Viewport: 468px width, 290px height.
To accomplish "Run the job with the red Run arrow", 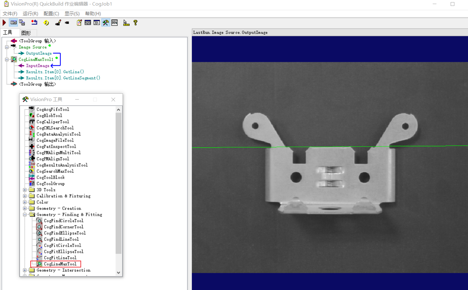I will pos(4,22).
